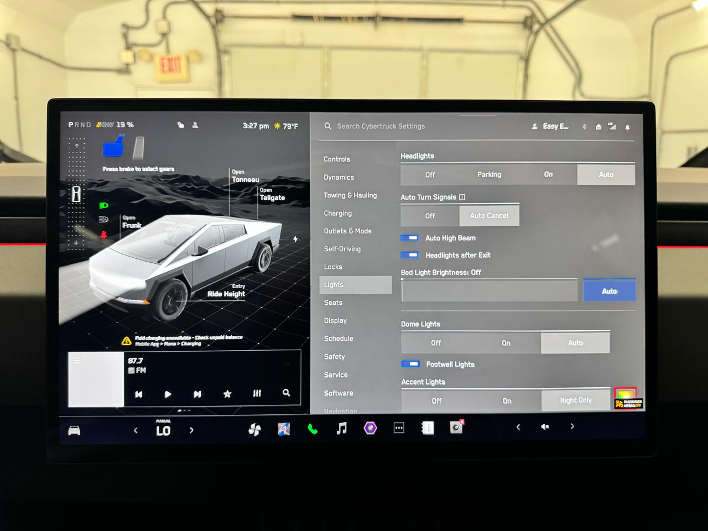Tap the lock icon in status bar
The height and width of the screenshot is (531, 708).
coord(180,125)
